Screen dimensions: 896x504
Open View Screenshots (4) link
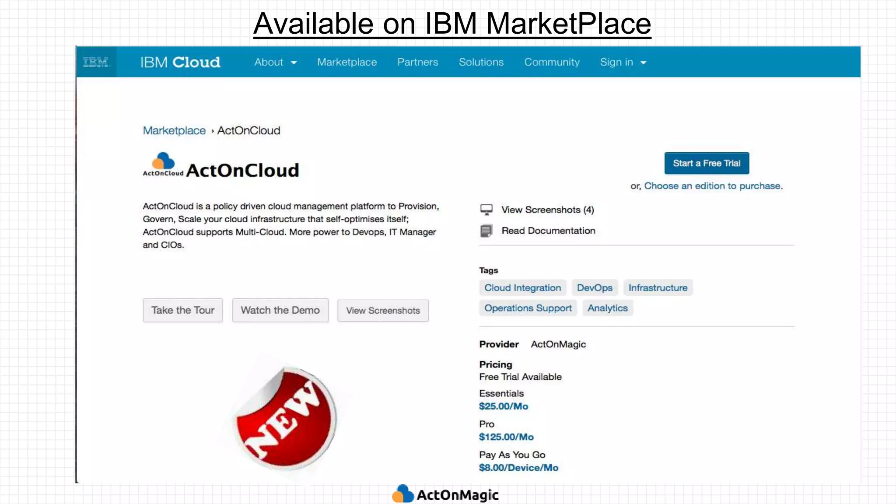click(548, 210)
